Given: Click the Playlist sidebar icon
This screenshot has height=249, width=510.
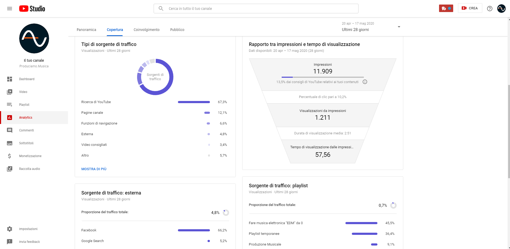Looking at the screenshot, I should coord(10,105).
